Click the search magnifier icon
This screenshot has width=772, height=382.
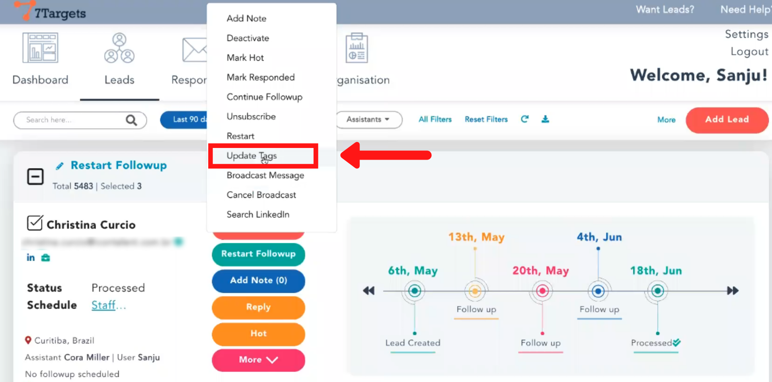(131, 120)
